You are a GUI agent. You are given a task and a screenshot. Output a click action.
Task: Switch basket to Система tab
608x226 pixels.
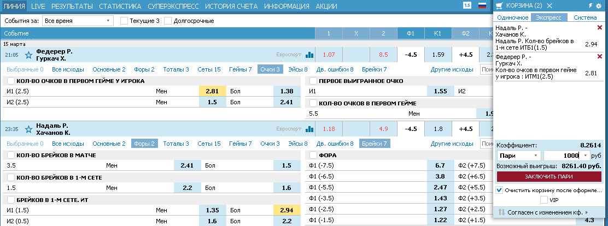coord(586,17)
